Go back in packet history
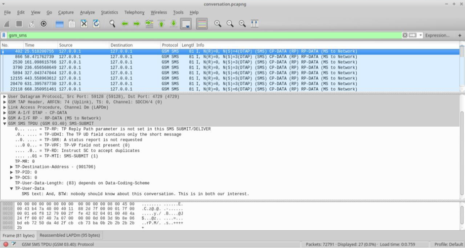The image size is (465, 248). pyautogui.click(x=125, y=24)
